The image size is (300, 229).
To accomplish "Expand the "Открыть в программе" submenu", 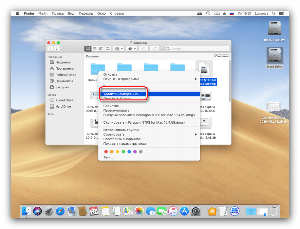I will [x=149, y=79].
